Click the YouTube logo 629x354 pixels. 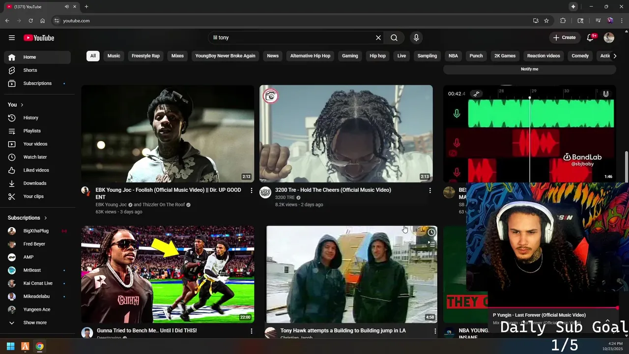pos(39,38)
